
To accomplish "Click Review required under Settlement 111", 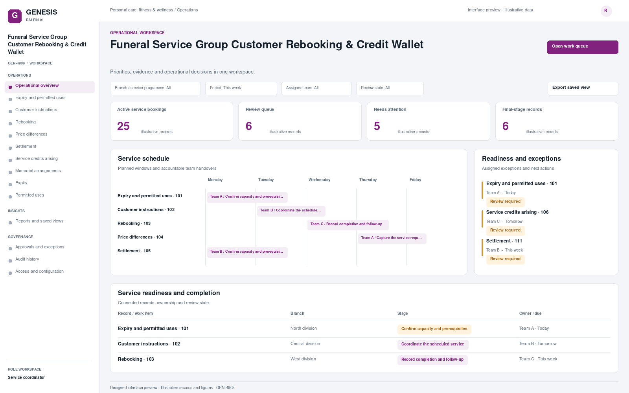I will pyautogui.click(x=505, y=259).
